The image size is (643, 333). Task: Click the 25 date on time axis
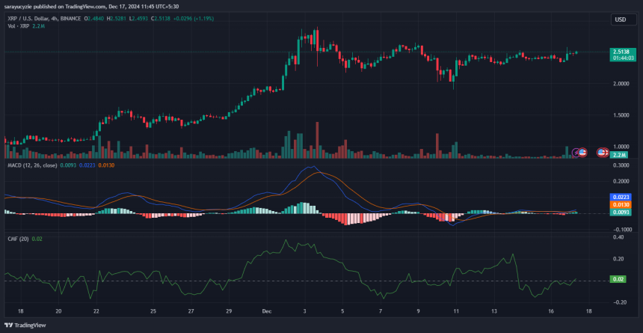pyautogui.click(x=153, y=309)
